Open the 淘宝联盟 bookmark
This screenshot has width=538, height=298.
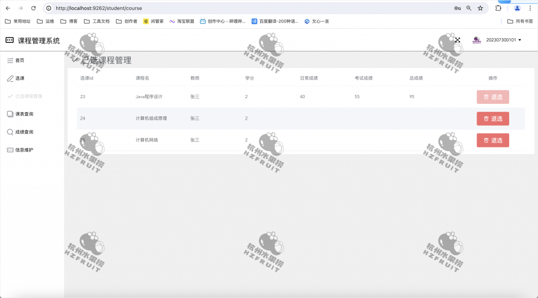tap(182, 21)
